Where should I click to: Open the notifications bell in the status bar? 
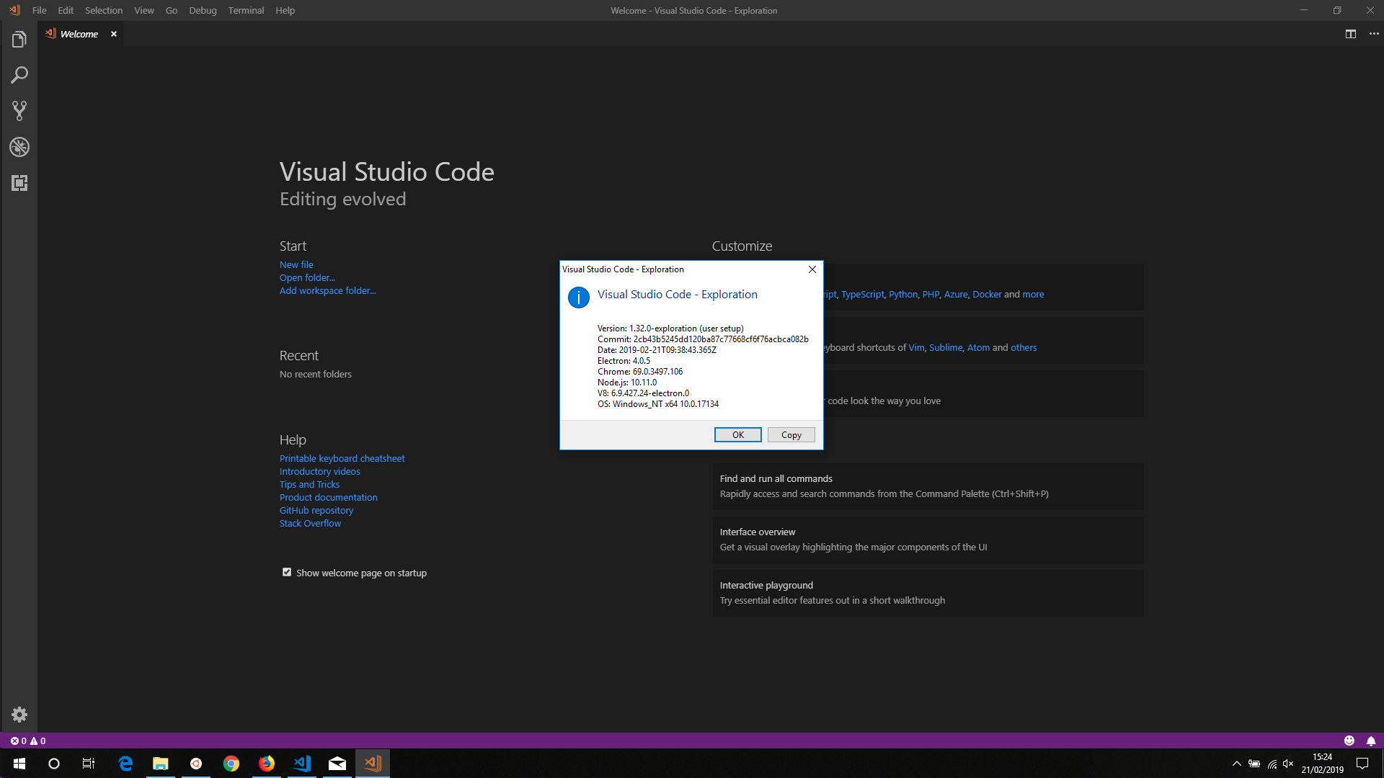1371,741
